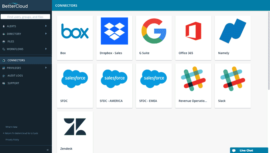Click the Namely card label
Image resolution: width=270 pixels, height=153 pixels.
point(224,53)
